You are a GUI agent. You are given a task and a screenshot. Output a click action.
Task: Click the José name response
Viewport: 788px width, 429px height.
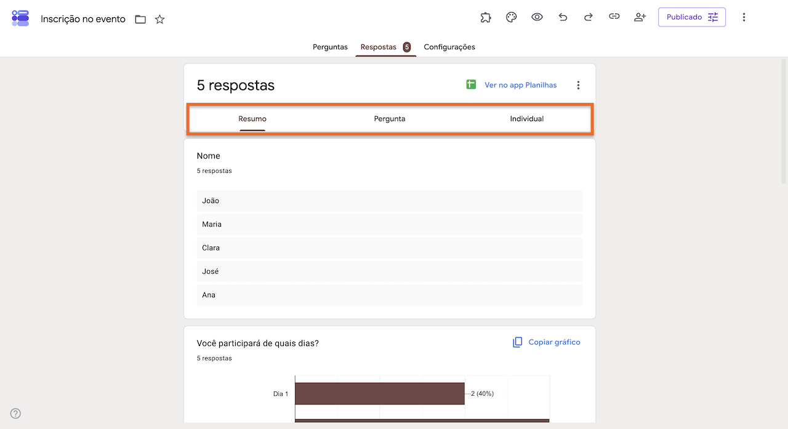[390, 271]
